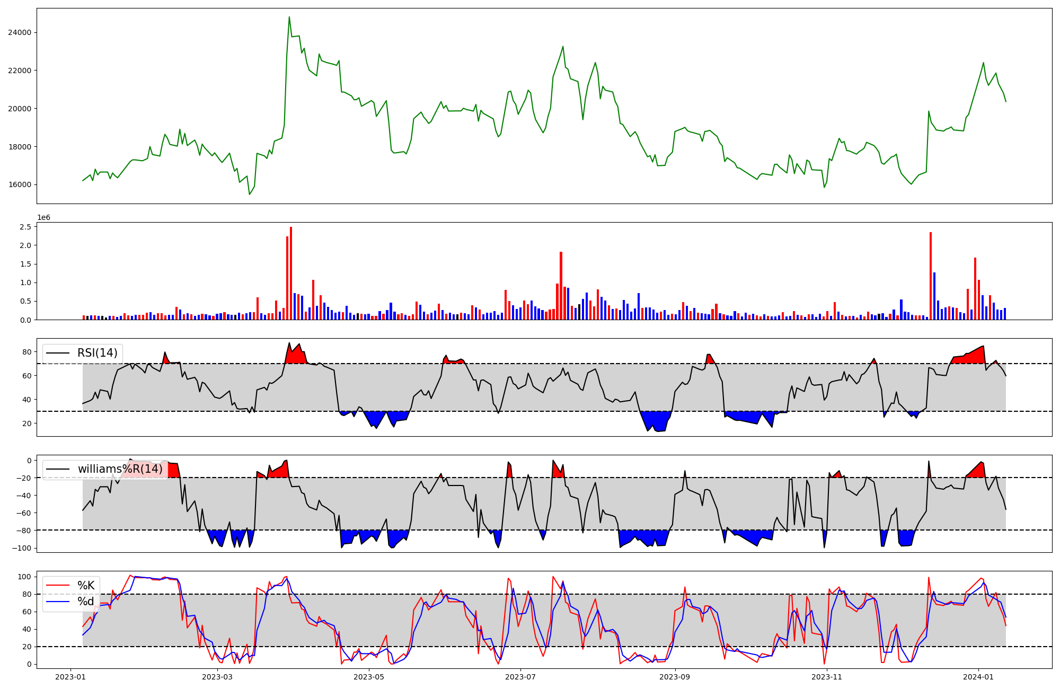Viewport: 1060px width, 689px height.
Task: Click the 0 label on stochastic panel axis
Action: click(x=29, y=664)
